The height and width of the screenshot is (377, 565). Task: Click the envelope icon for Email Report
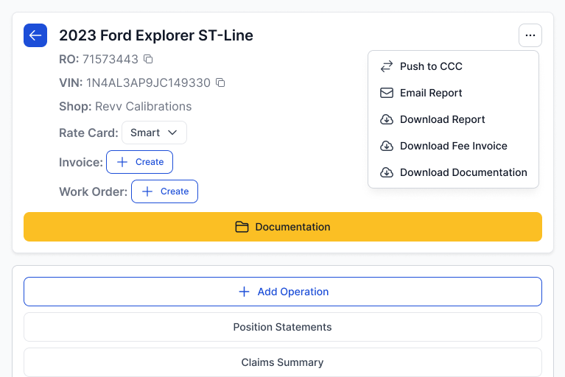(387, 93)
